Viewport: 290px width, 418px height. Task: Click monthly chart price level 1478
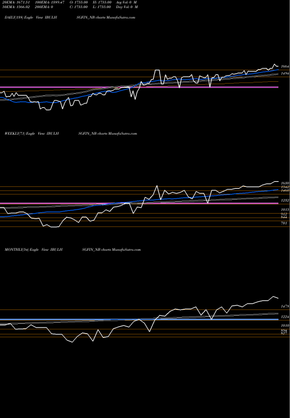[285, 307]
